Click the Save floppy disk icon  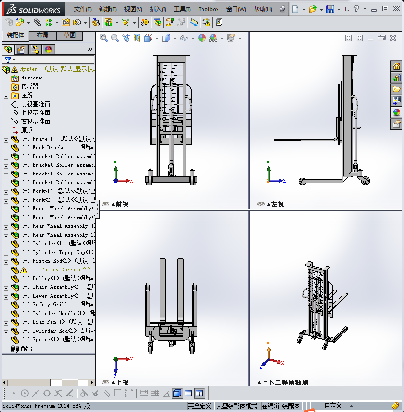[x=330, y=9]
